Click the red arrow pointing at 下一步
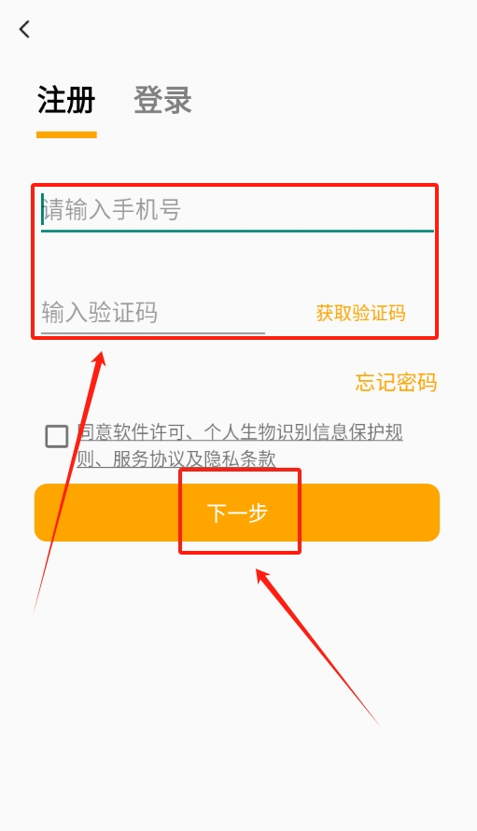477x831 pixels. (x=316, y=644)
